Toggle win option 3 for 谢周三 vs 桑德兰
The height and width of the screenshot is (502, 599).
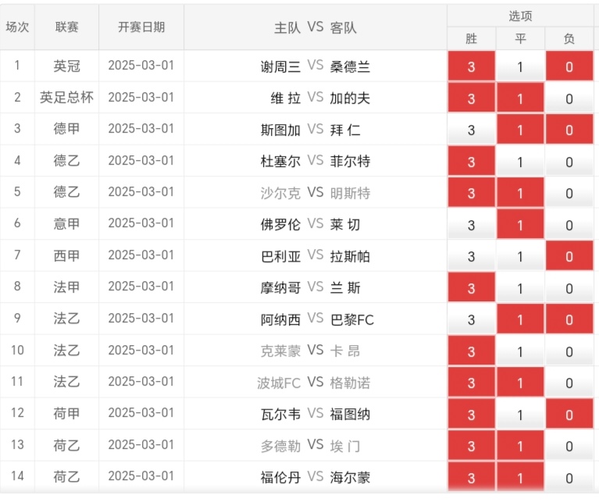tap(471, 66)
